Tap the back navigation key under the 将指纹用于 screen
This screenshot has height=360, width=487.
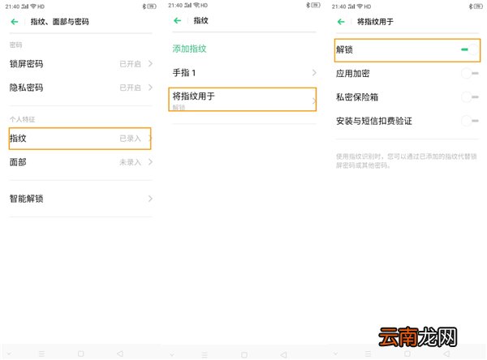coord(446,354)
